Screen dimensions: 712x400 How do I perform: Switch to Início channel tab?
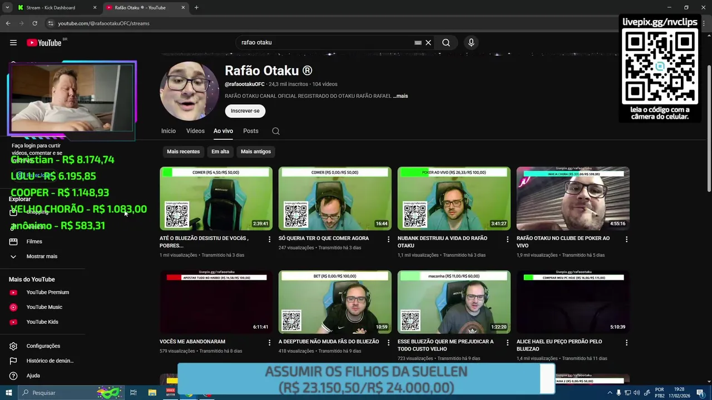coord(169,131)
